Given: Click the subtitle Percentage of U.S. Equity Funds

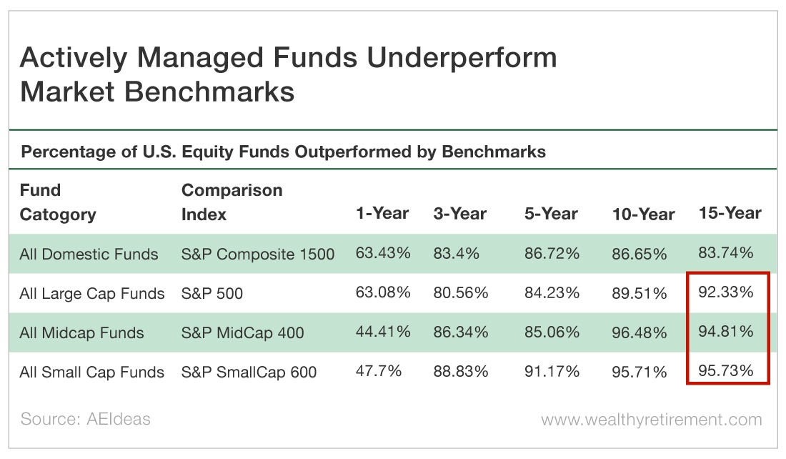Looking at the screenshot, I should point(283,152).
